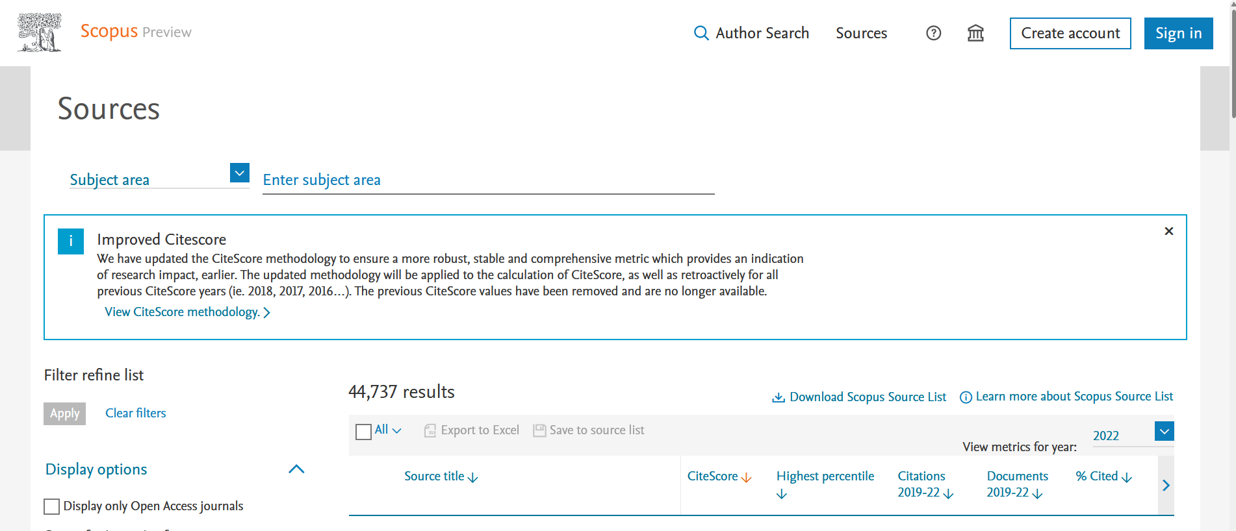
Task: Sort by Source title arrow
Action: tap(473, 478)
